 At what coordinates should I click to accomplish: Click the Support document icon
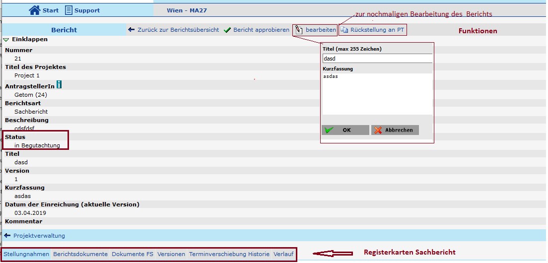pyautogui.click(x=68, y=10)
